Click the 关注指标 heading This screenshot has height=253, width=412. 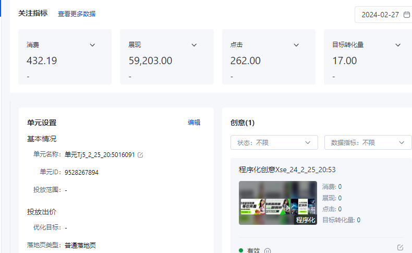[x=33, y=13]
